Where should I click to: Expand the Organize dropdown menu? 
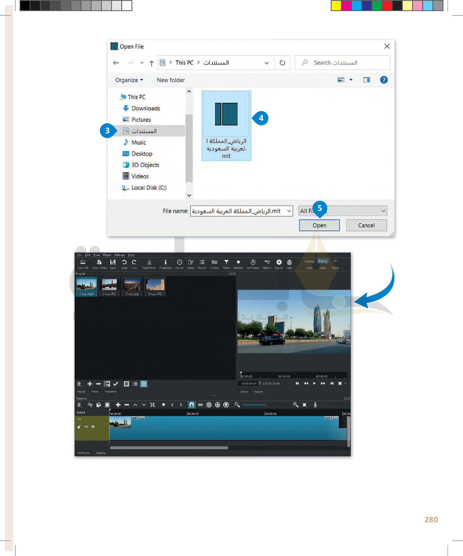[x=129, y=80]
